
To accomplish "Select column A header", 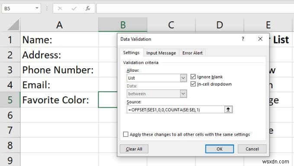I will click(x=59, y=25).
